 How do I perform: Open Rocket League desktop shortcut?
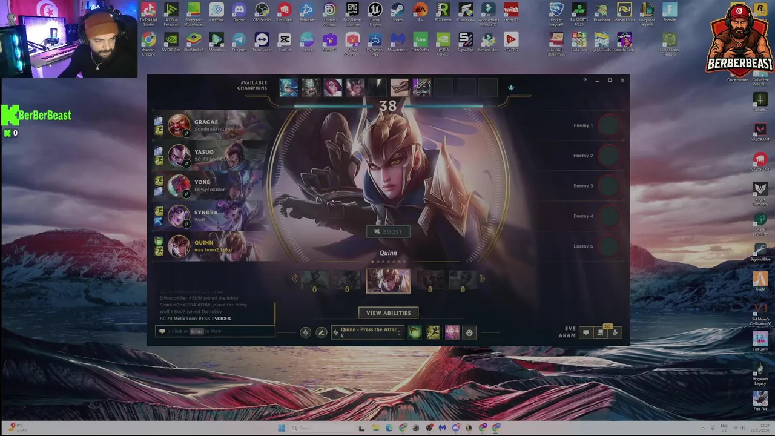pyautogui.click(x=556, y=13)
